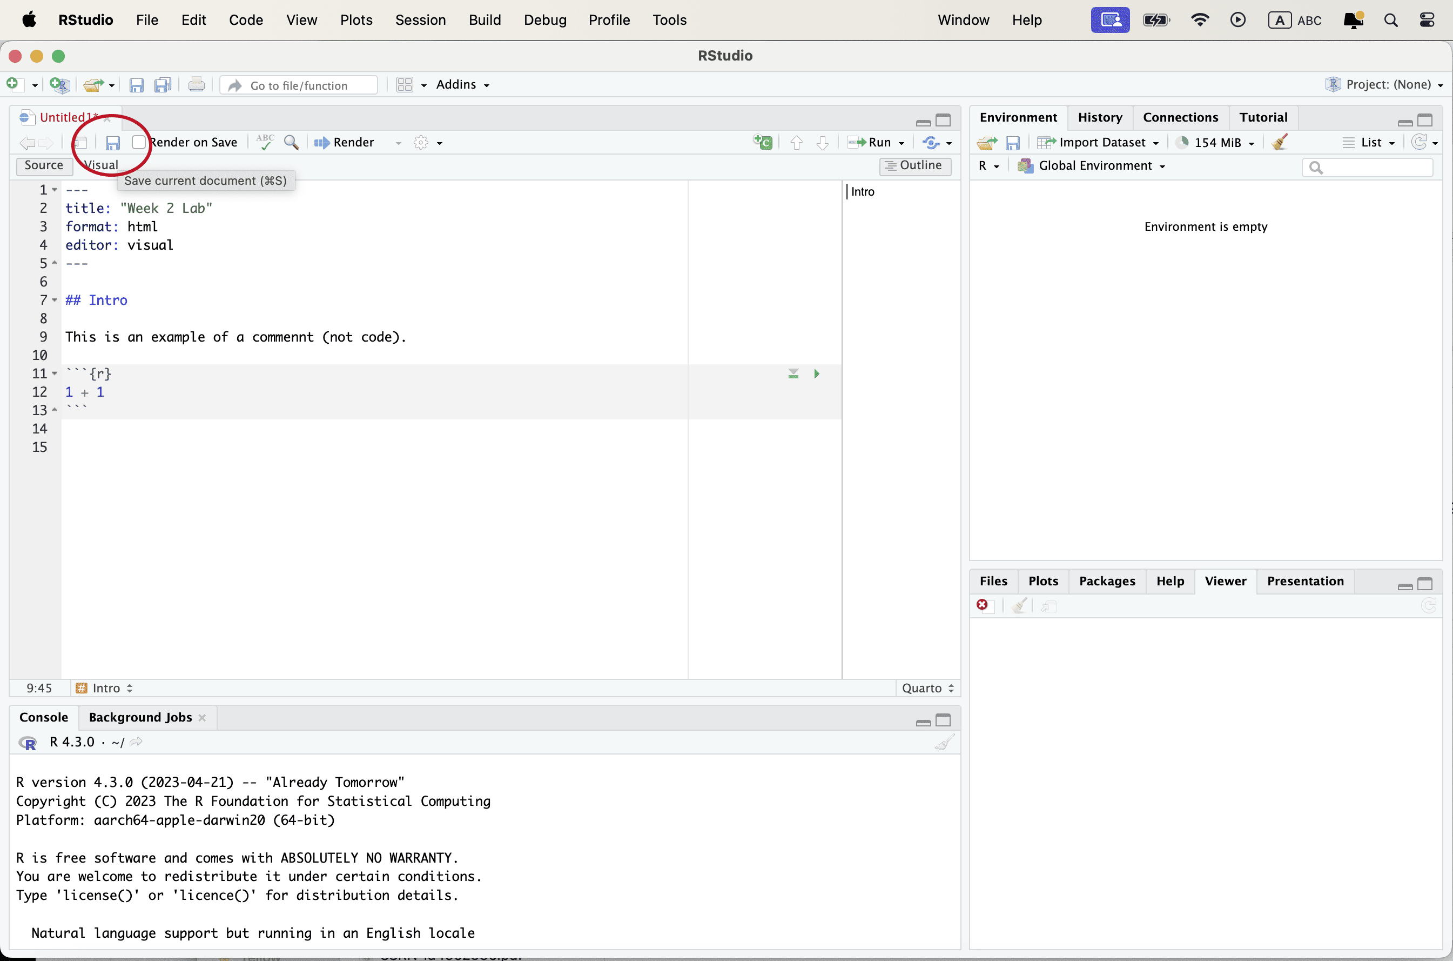
Task: Click the print document icon
Action: point(197,85)
